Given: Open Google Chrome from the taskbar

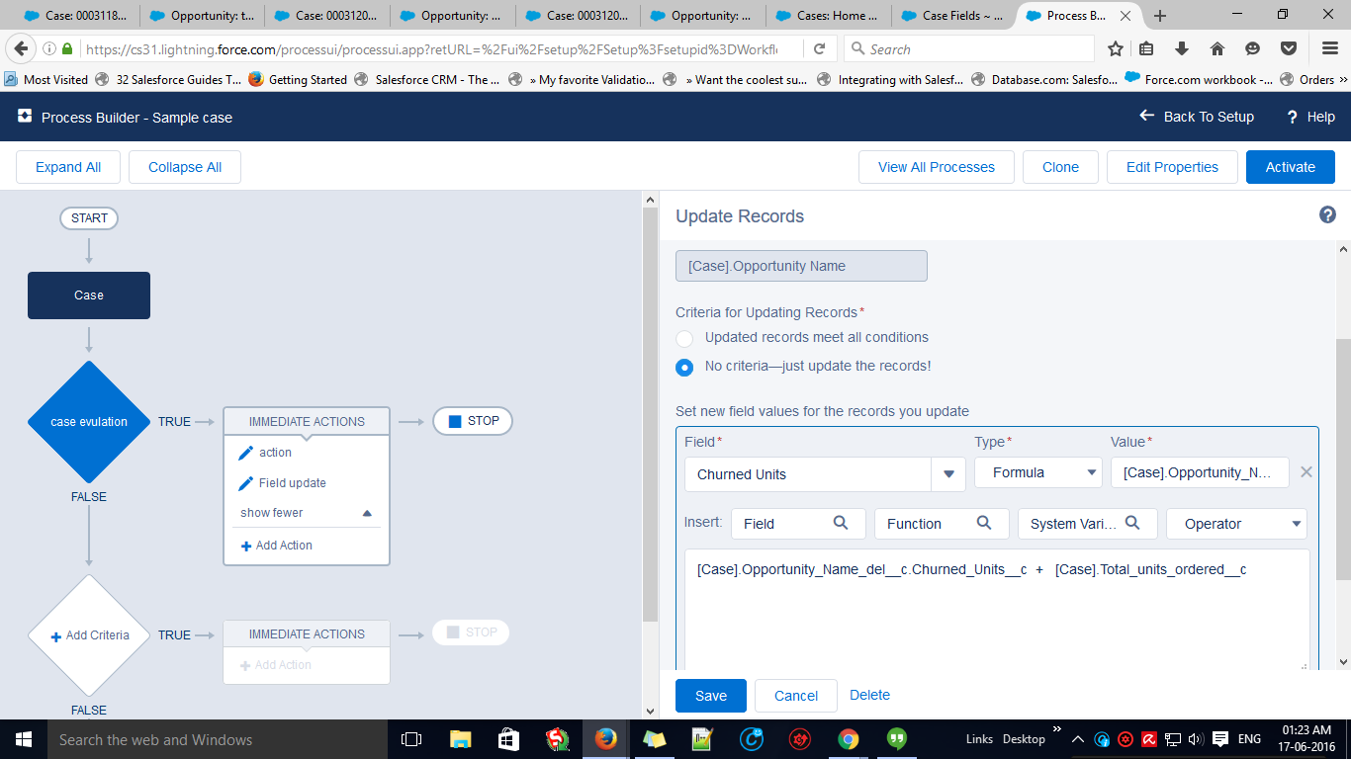Looking at the screenshot, I should click(849, 739).
